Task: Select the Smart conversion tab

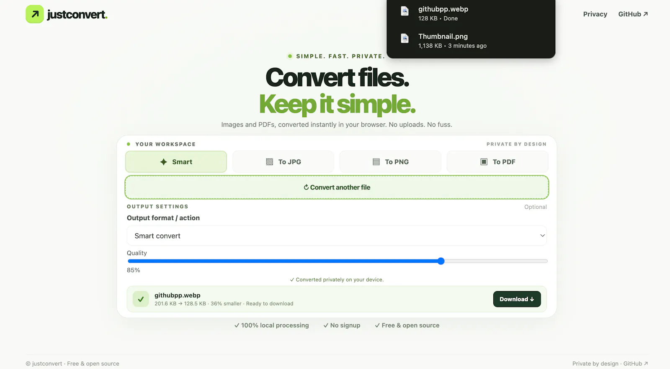Action: point(176,162)
